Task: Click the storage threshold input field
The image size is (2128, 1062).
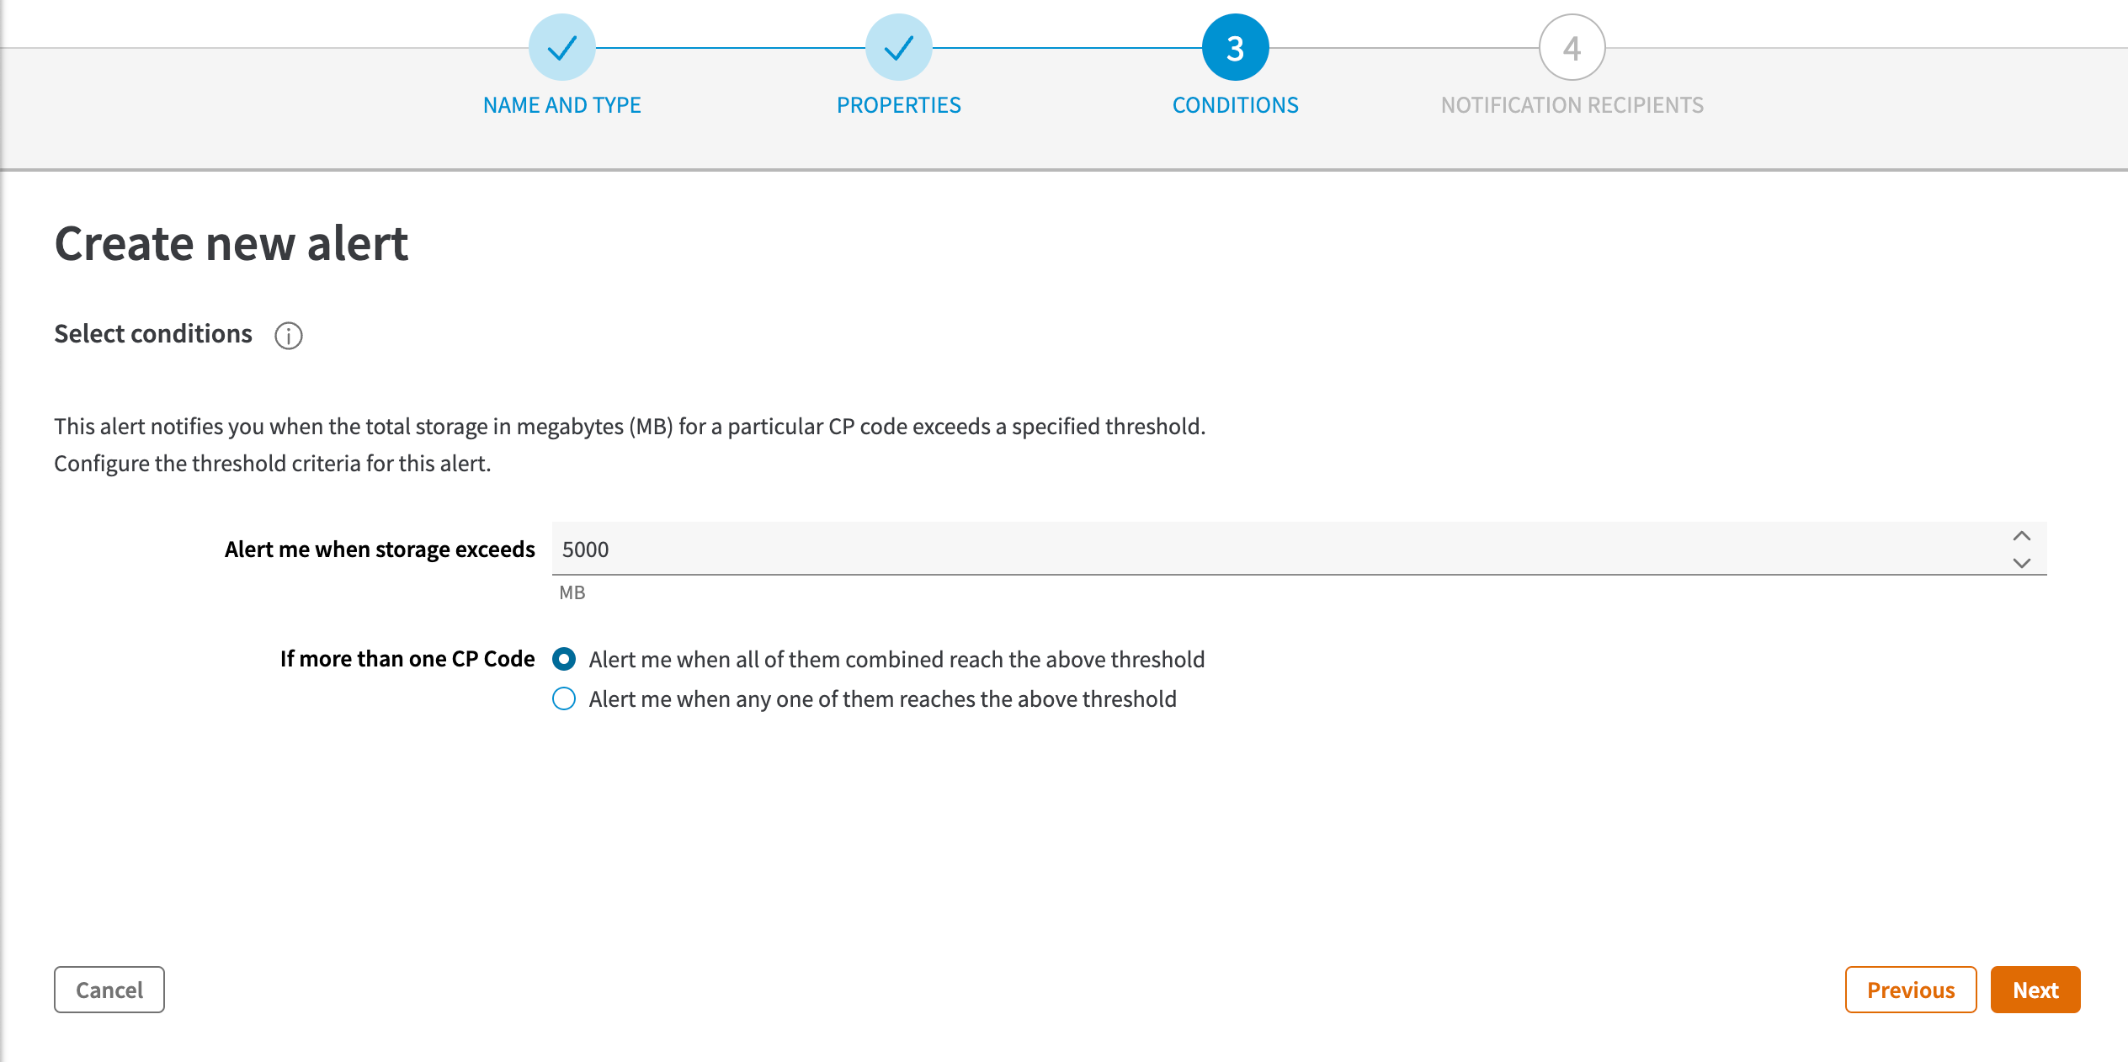Action: click(1263, 550)
